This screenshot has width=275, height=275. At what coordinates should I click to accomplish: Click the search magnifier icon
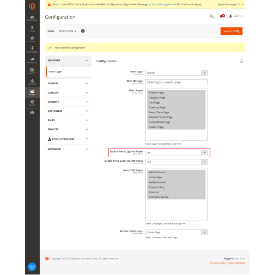click(x=212, y=16)
